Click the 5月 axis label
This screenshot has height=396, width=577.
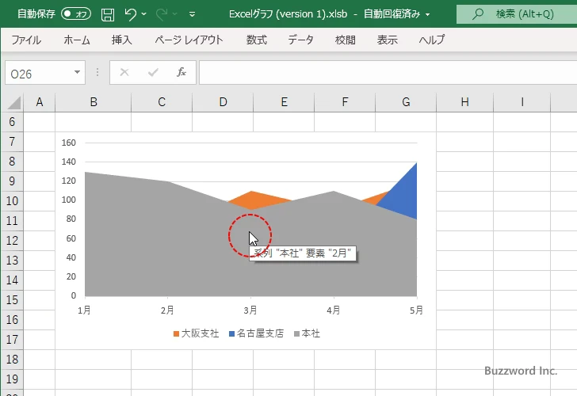[416, 310]
